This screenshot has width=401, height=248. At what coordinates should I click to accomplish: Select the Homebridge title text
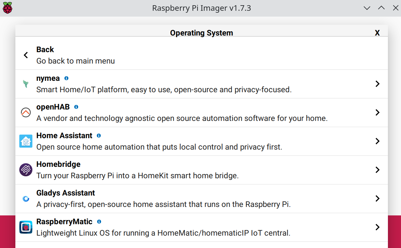click(x=58, y=164)
